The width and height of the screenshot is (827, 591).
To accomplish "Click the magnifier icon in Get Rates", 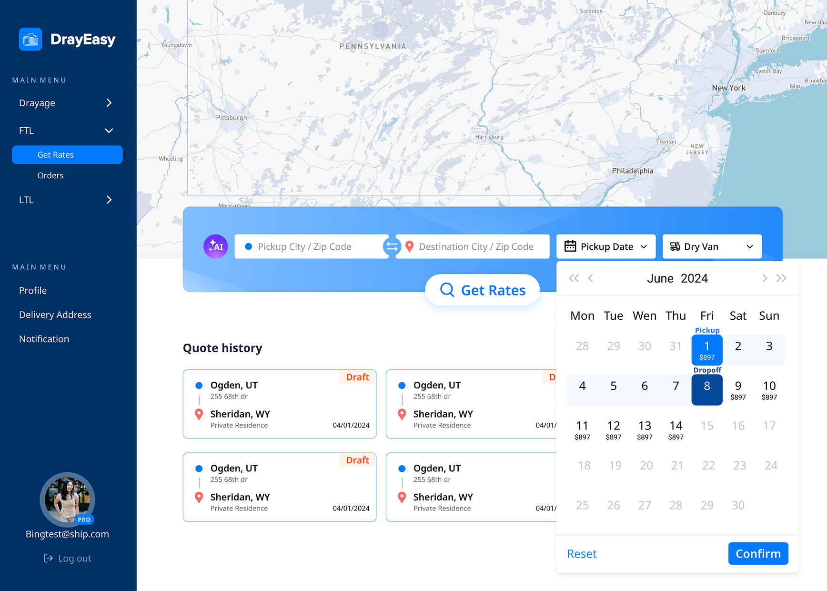I will point(447,290).
